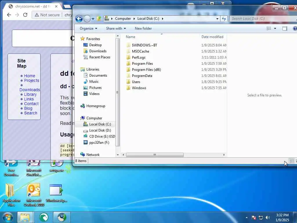The height and width of the screenshot is (223, 297).
Task: Open the Blog link in Site Map
Action: (28, 108)
